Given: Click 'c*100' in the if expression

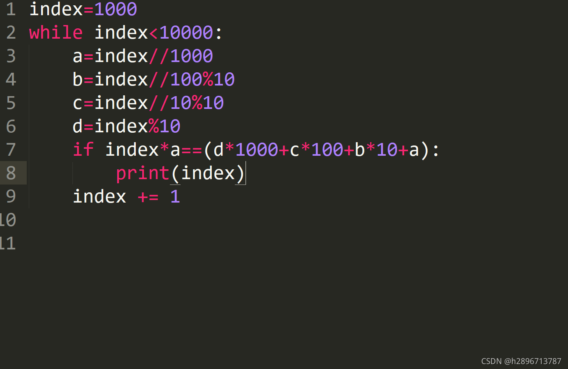Looking at the screenshot, I should tap(317, 150).
